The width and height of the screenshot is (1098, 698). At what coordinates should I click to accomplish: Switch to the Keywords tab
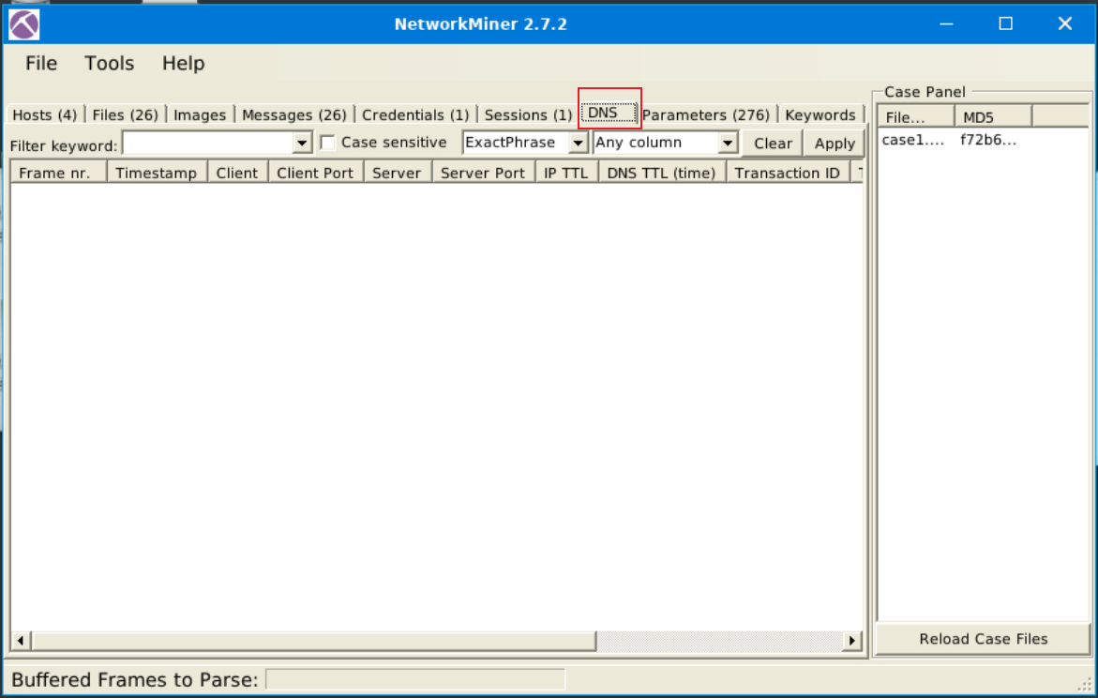pos(820,115)
